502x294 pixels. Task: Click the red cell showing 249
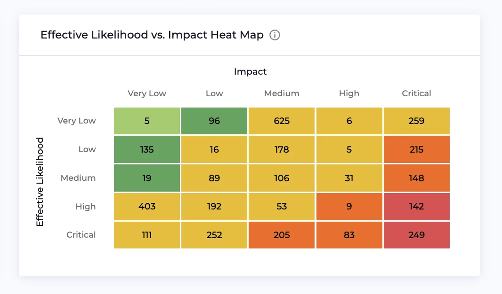click(416, 235)
